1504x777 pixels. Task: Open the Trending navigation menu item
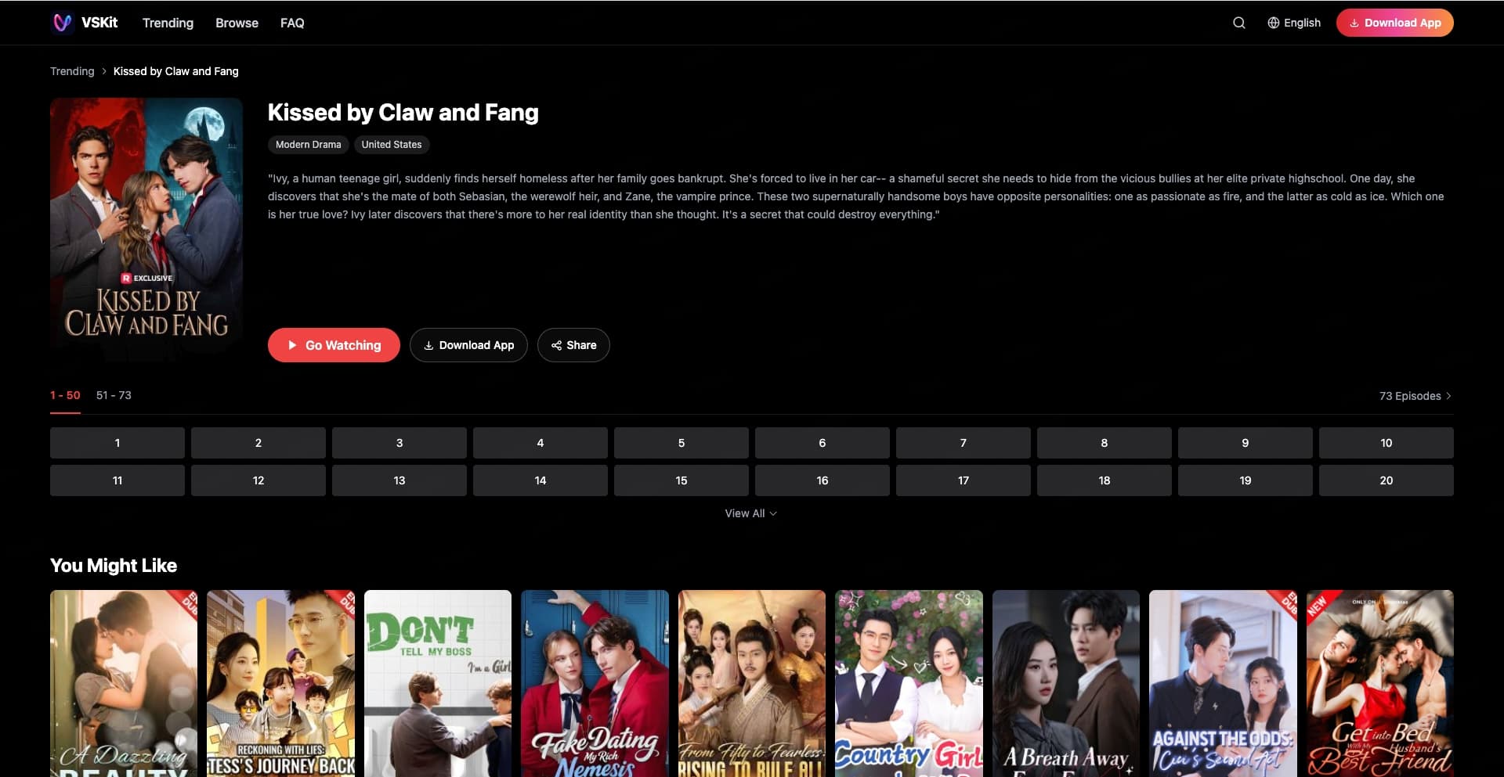click(168, 23)
